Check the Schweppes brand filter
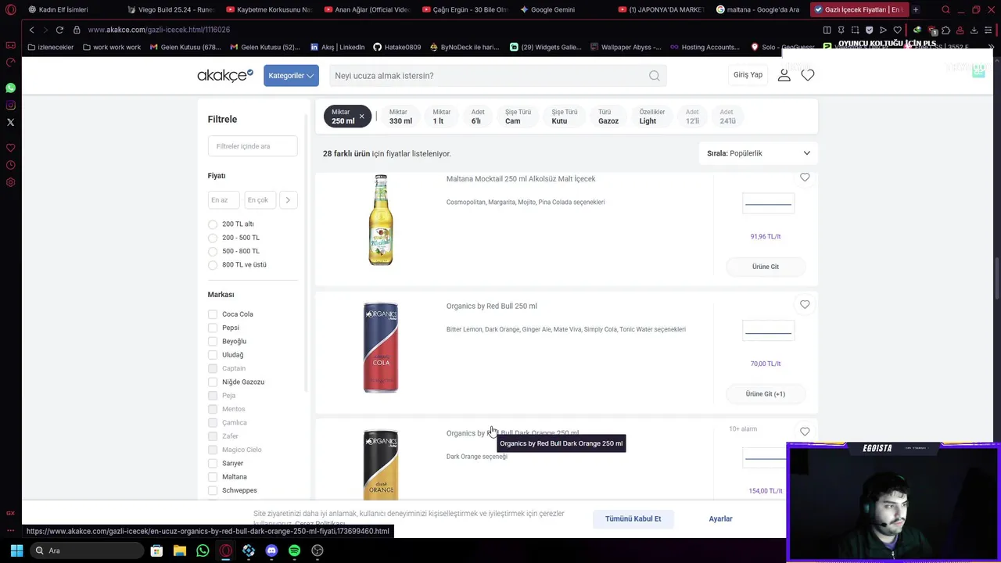Screen dimensions: 1001x563 coord(213,490)
